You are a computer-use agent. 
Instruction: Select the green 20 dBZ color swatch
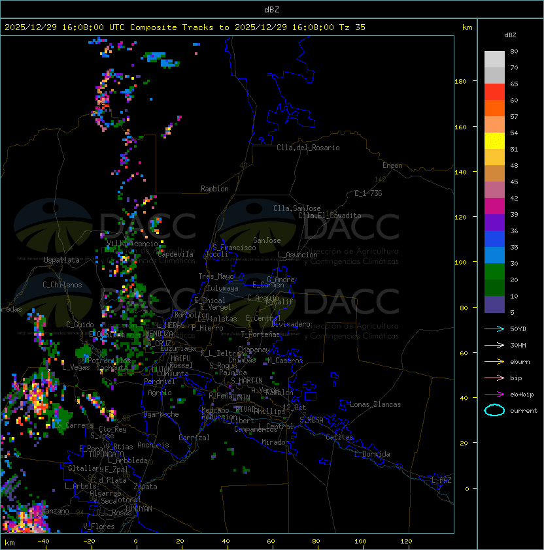494,272
